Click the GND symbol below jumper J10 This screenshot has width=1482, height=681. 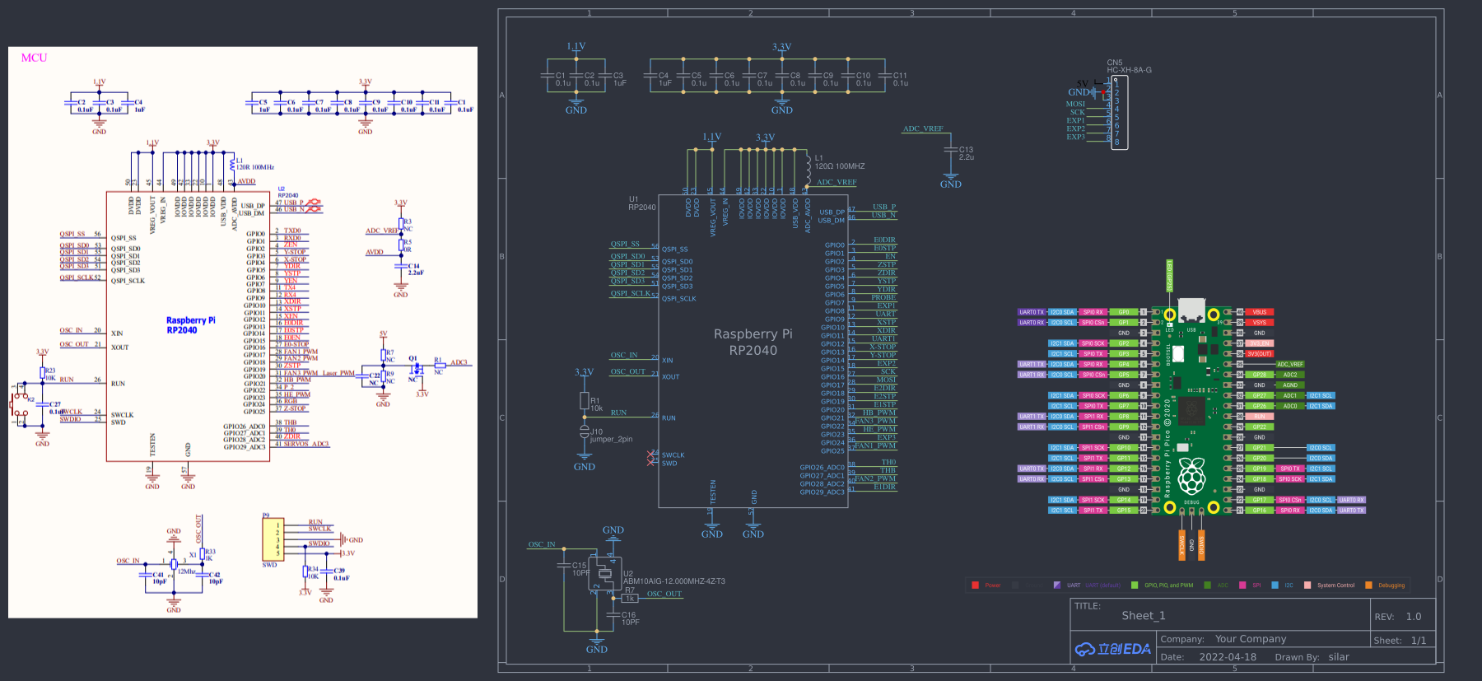tap(584, 463)
